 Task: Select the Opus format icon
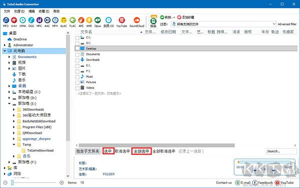click(x=97, y=20)
